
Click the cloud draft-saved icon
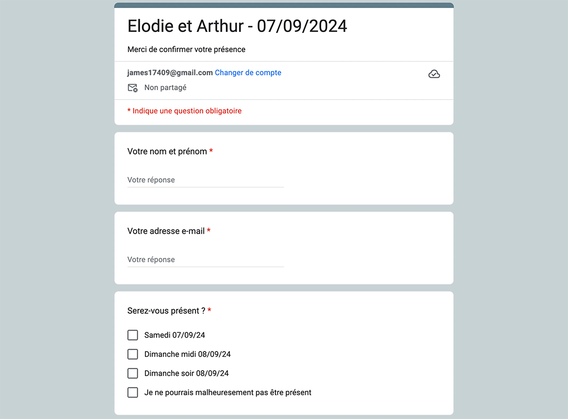pos(434,74)
